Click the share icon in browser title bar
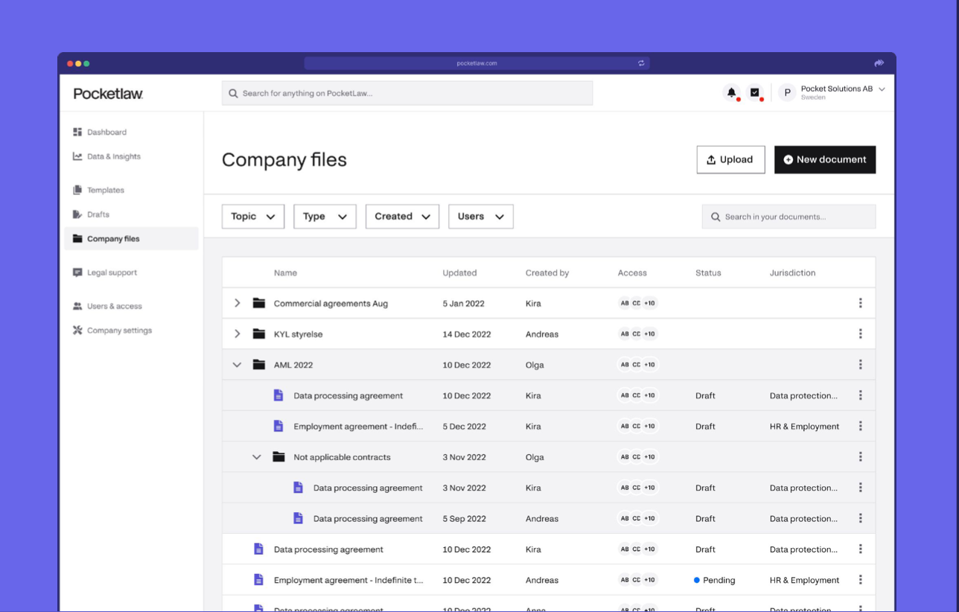 point(879,63)
